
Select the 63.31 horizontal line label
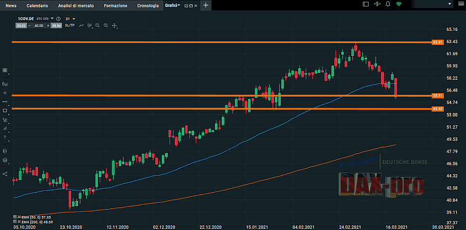pyautogui.click(x=438, y=43)
